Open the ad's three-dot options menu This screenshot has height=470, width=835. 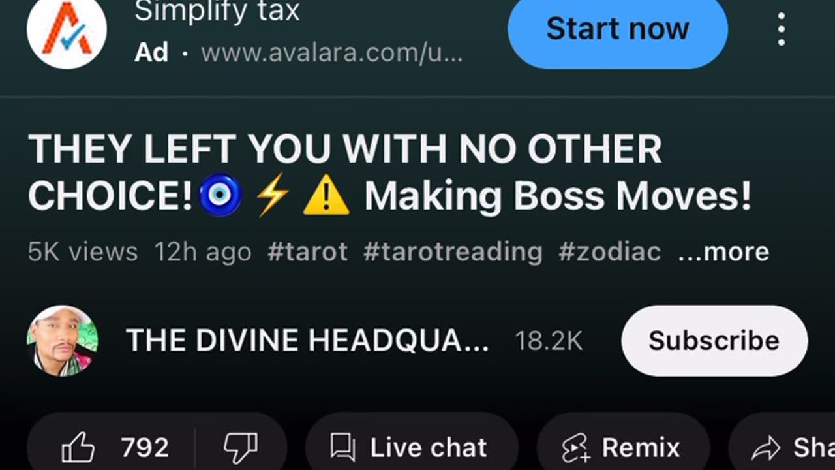click(781, 29)
